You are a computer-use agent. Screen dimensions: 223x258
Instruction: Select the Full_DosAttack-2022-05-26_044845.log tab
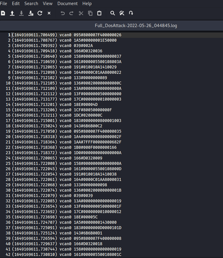click(x=136, y=26)
